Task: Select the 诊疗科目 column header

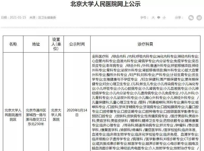Action: point(145,44)
